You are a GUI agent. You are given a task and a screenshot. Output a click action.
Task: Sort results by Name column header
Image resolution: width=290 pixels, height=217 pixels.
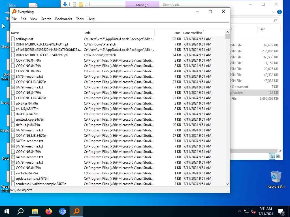coord(46,33)
